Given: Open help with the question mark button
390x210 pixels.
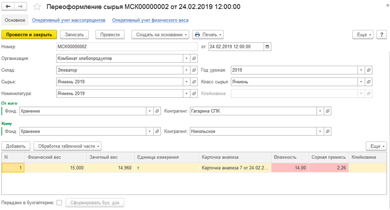Looking at the screenshot, I should [x=382, y=35].
